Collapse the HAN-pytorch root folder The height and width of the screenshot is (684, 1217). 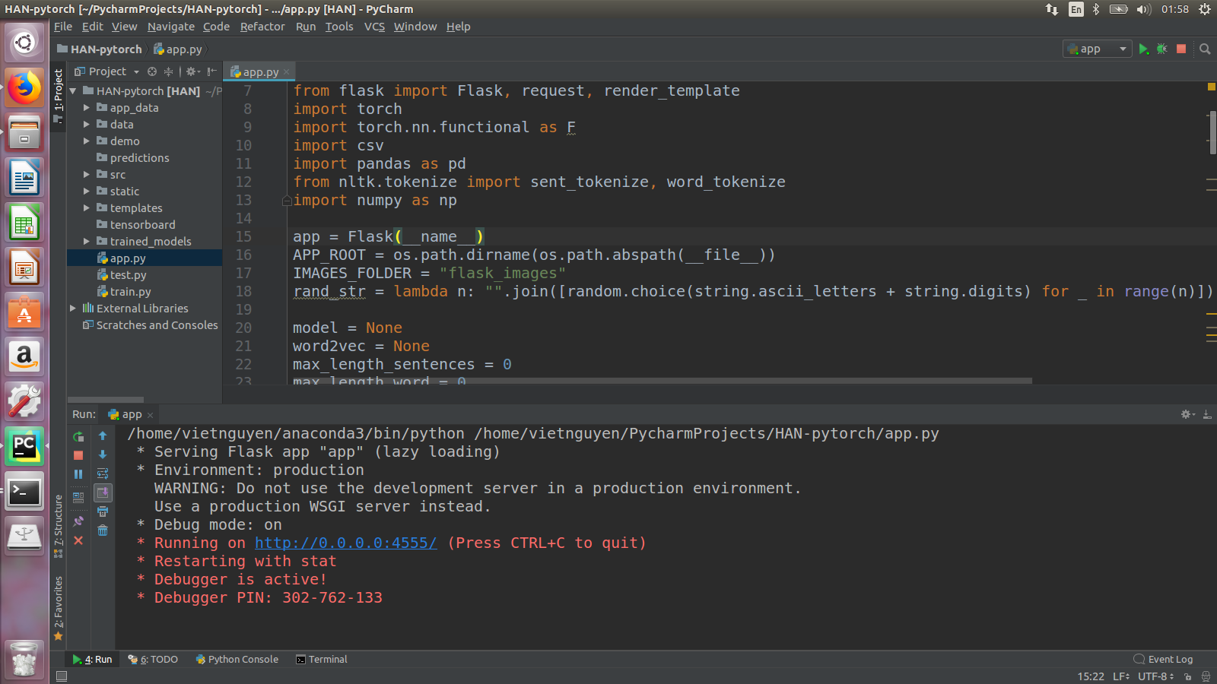[73, 91]
